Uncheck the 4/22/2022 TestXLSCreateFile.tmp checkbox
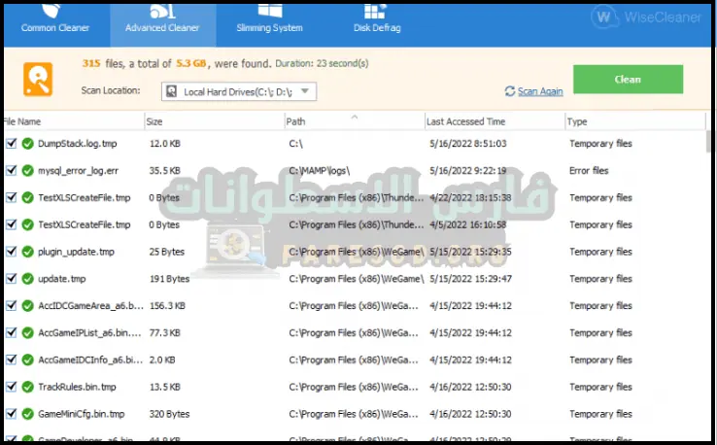The width and height of the screenshot is (717, 445). (x=11, y=197)
